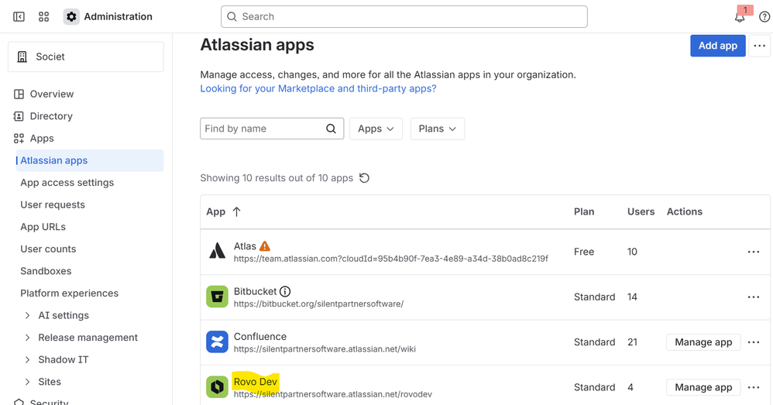Open App URLs page

43,227
